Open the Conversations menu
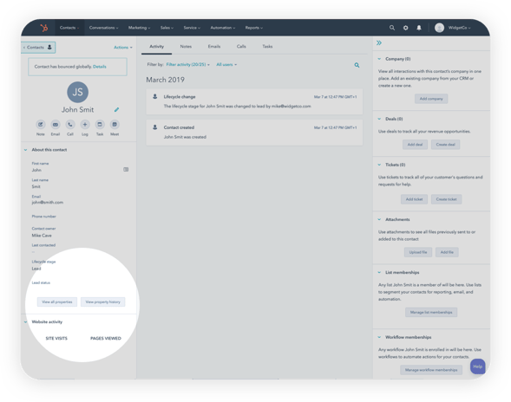The height and width of the screenshot is (402, 511). 103,28
